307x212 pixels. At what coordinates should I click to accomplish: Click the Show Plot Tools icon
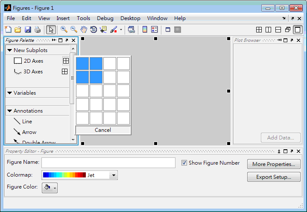click(x=178, y=30)
